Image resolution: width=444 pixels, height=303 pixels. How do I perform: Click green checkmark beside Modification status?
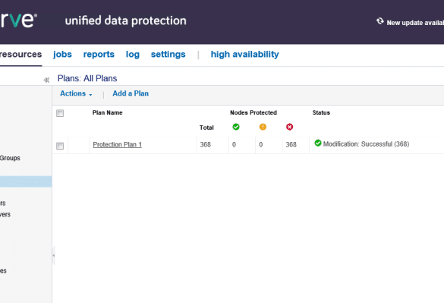[318, 143]
